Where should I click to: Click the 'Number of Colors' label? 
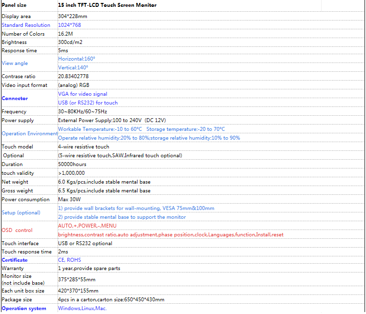coord(23,34)
